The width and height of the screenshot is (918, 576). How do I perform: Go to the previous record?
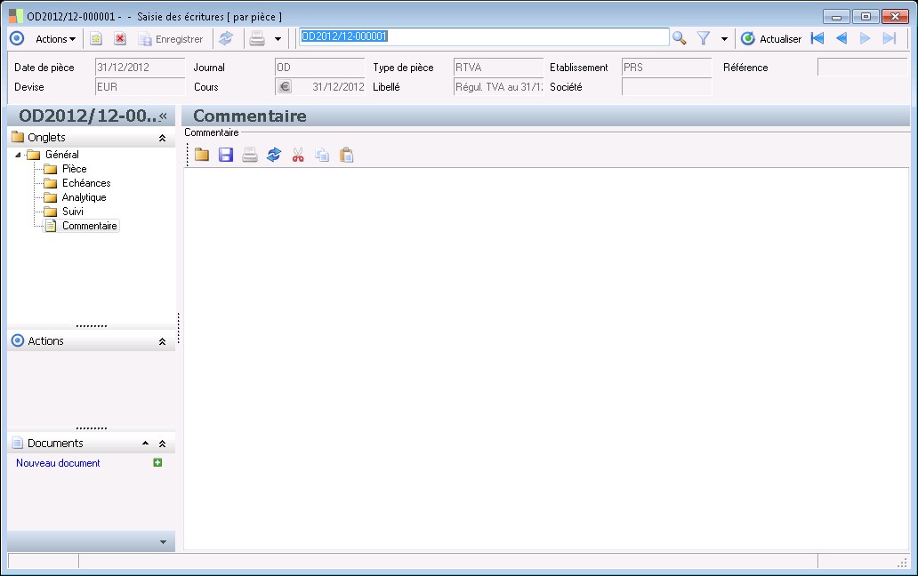point(841,38)
